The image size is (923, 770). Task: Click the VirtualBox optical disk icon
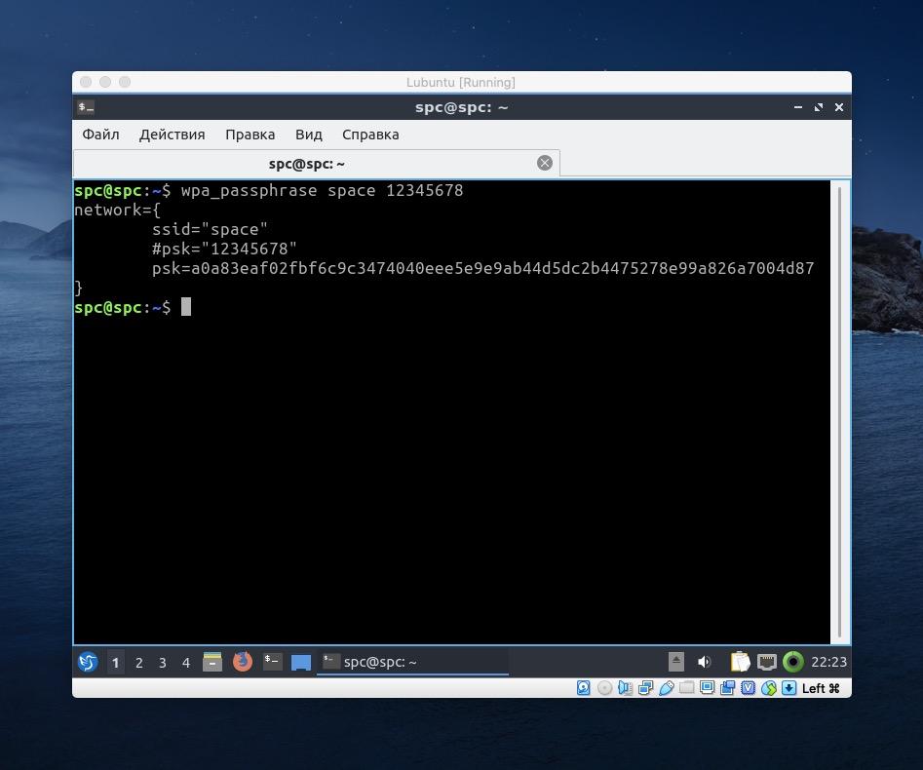tap(604, 687)
